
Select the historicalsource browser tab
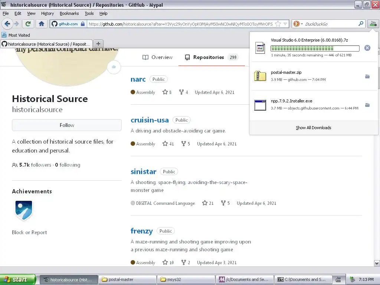point(46,44)
